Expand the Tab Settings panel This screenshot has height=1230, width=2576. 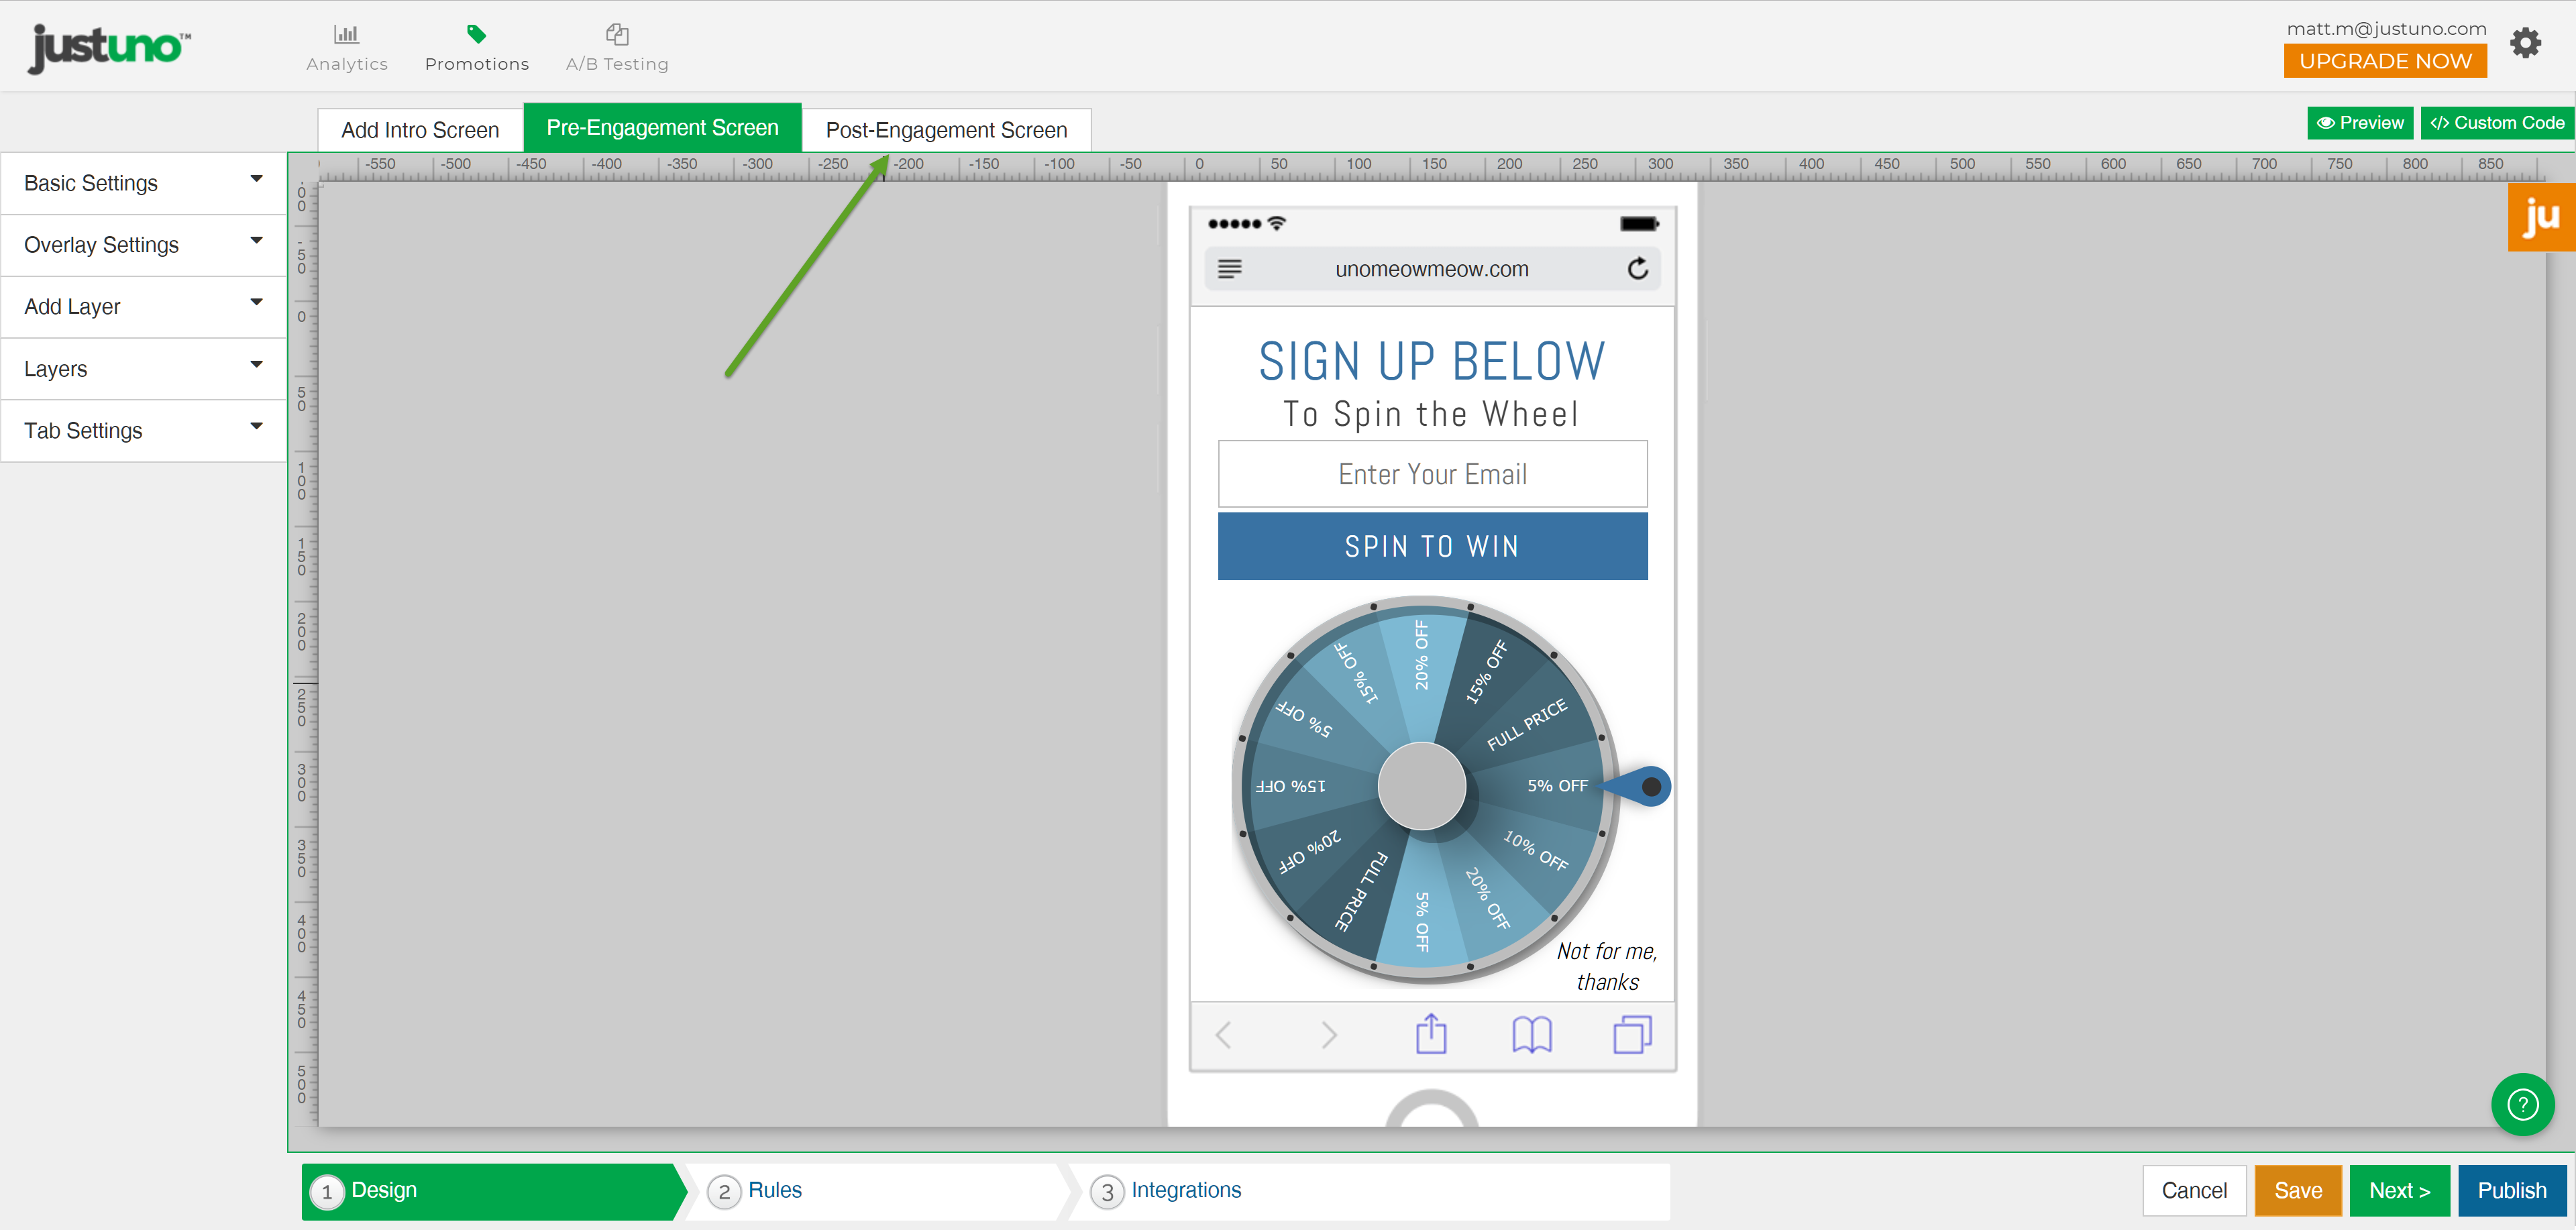(x=143, y=431)
